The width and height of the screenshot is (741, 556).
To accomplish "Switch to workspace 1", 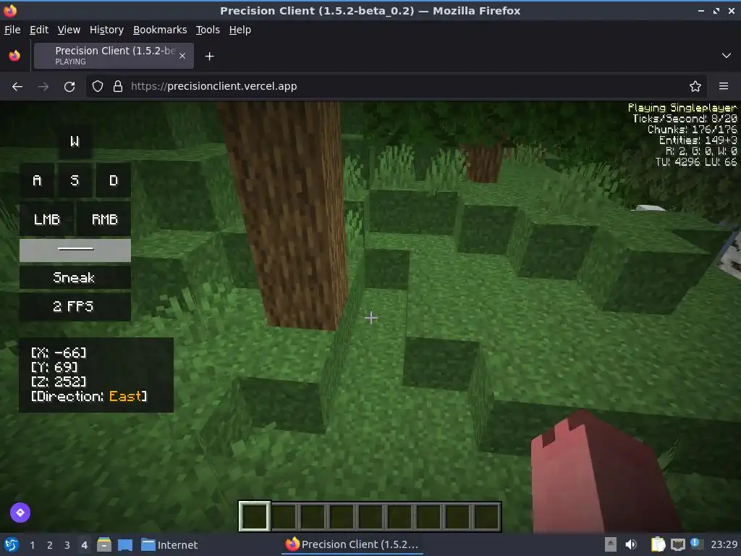I will tap(32, 545).
